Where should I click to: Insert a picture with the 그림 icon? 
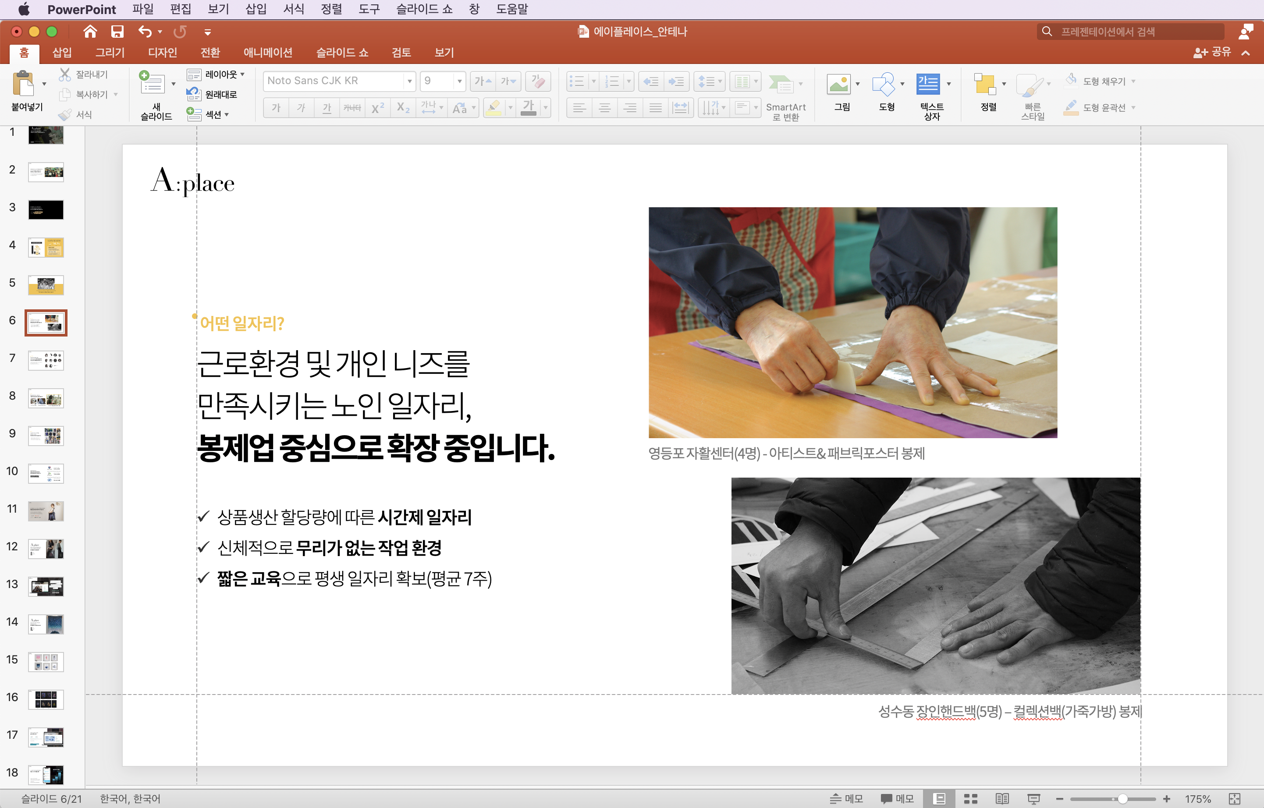pyautogui.click(x=838, y=84)
